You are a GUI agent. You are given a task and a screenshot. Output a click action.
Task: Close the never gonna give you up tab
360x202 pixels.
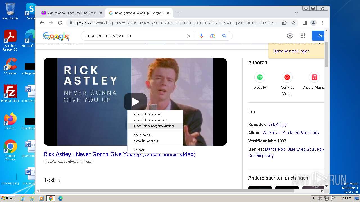click(168, 13)
